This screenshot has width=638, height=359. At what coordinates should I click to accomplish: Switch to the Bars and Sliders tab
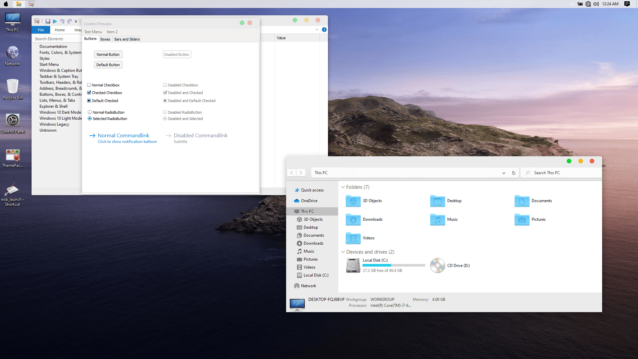(x=127, y=39)
